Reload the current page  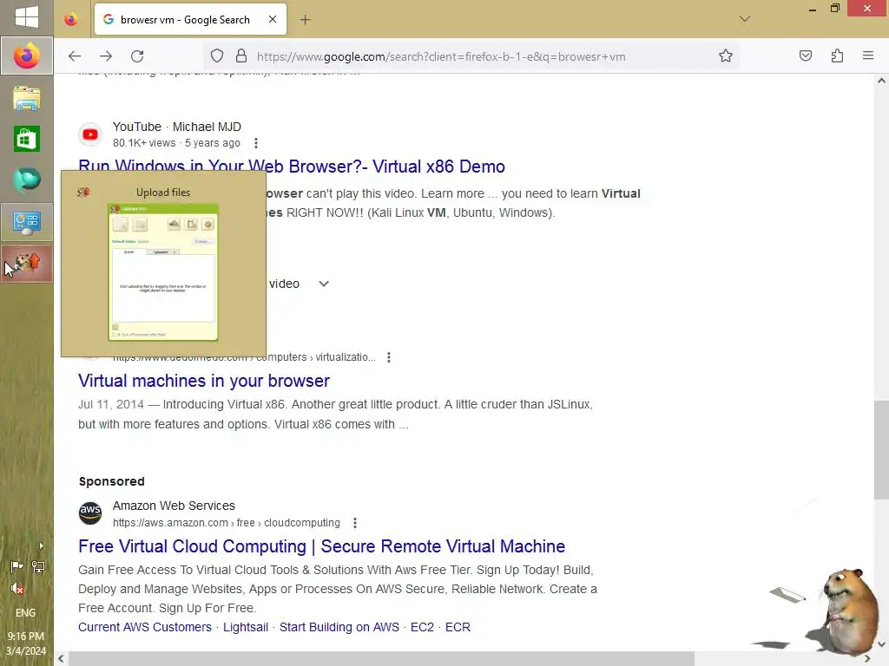(137, 56)
